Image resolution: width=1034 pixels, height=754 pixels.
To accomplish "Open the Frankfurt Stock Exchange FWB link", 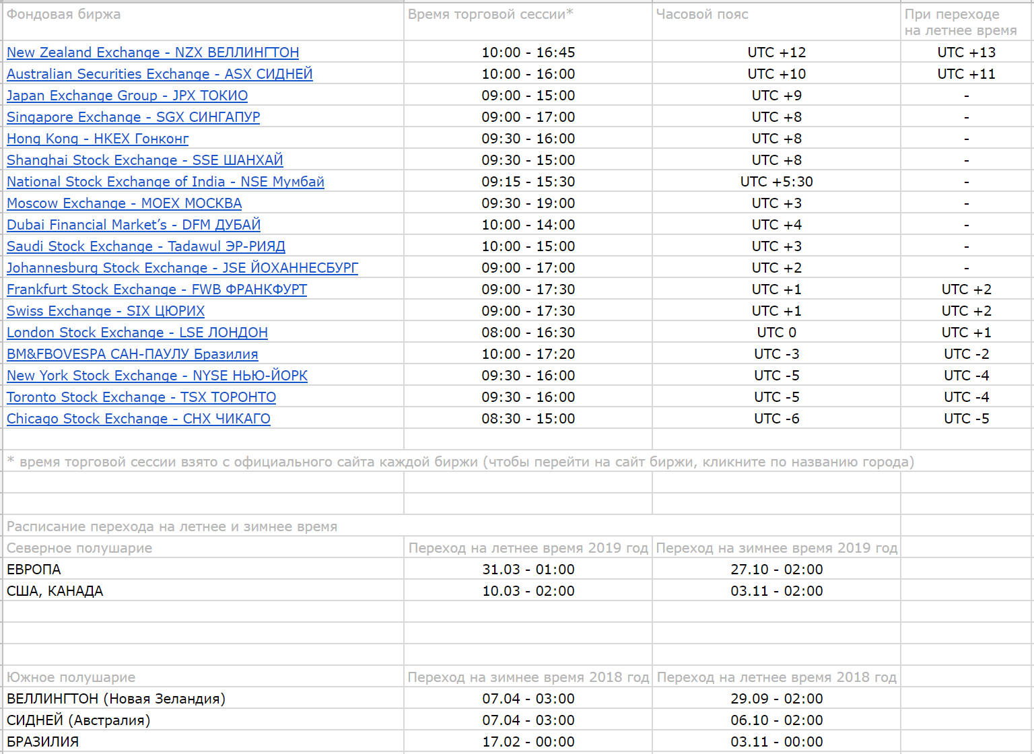I will 157,289.
